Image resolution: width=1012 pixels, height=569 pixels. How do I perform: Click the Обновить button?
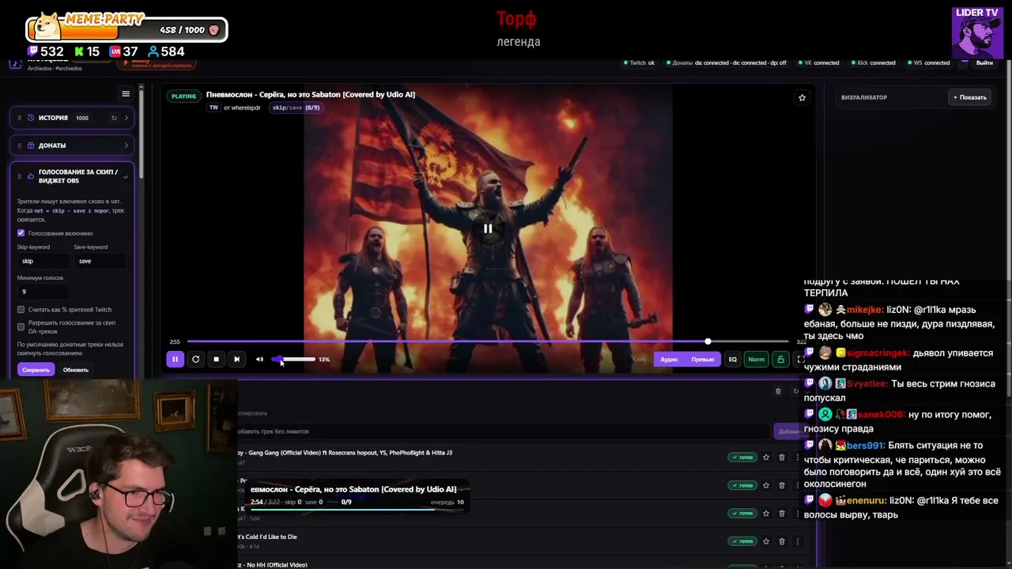[x=76, y=370]
